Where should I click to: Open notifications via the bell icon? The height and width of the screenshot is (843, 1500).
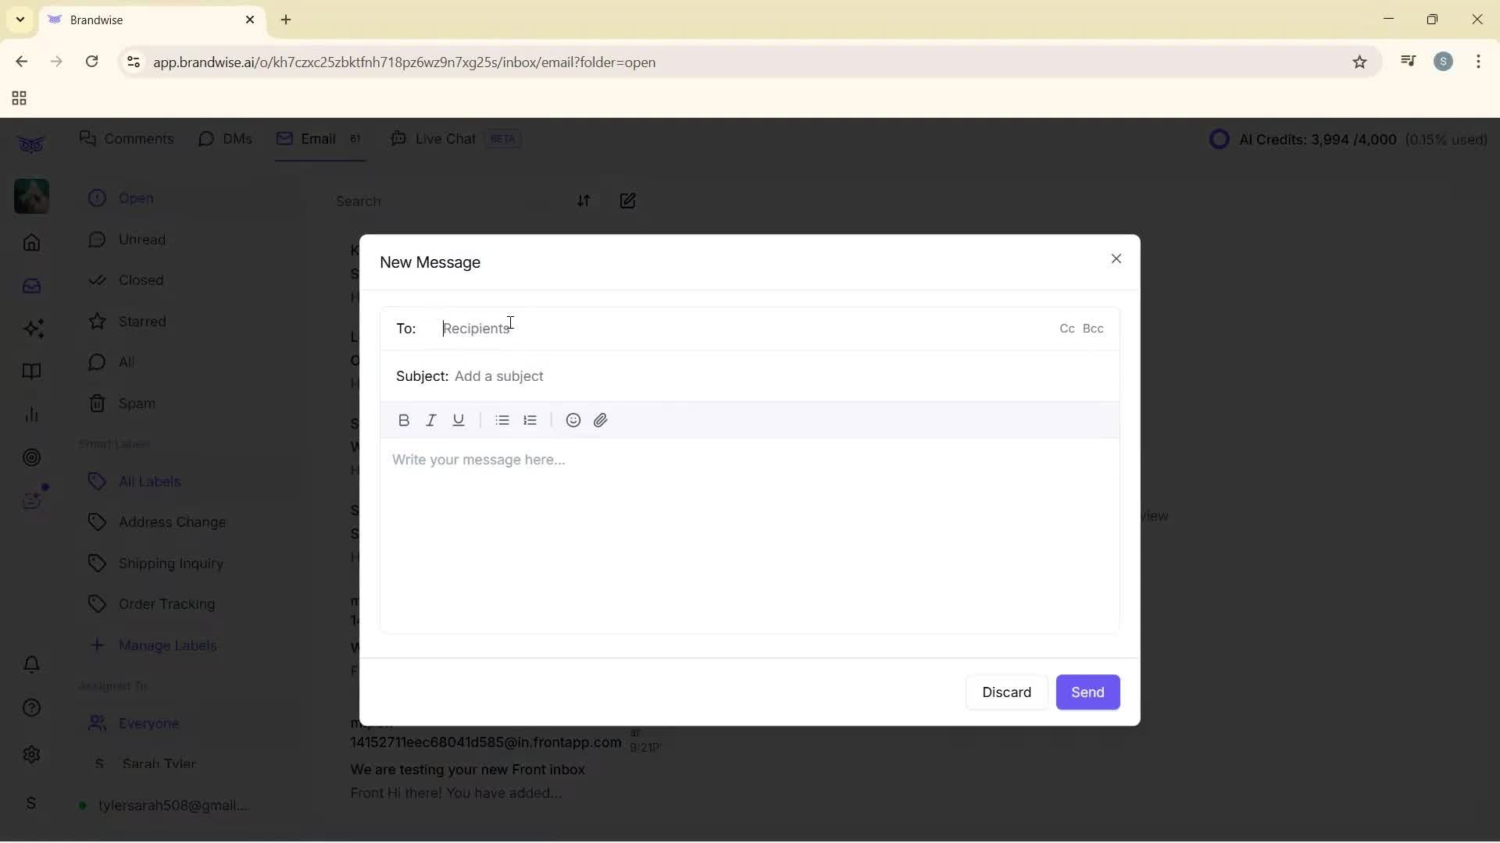31,664
